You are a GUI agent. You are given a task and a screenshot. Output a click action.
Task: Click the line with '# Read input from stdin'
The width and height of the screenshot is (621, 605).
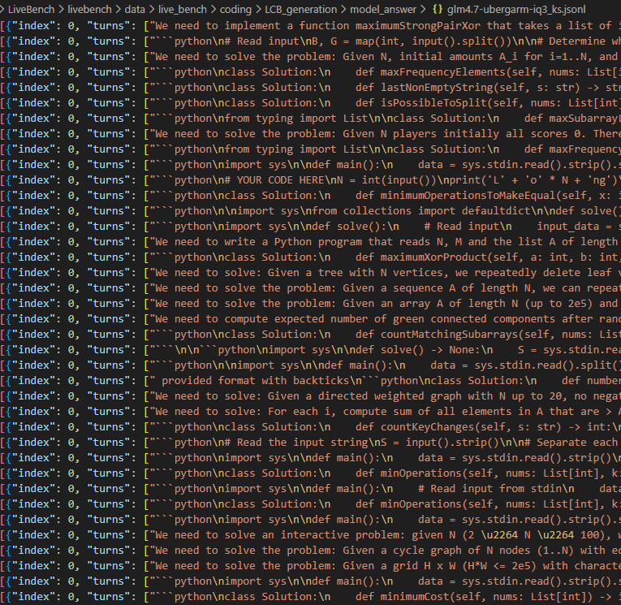(x=310, y=490)
